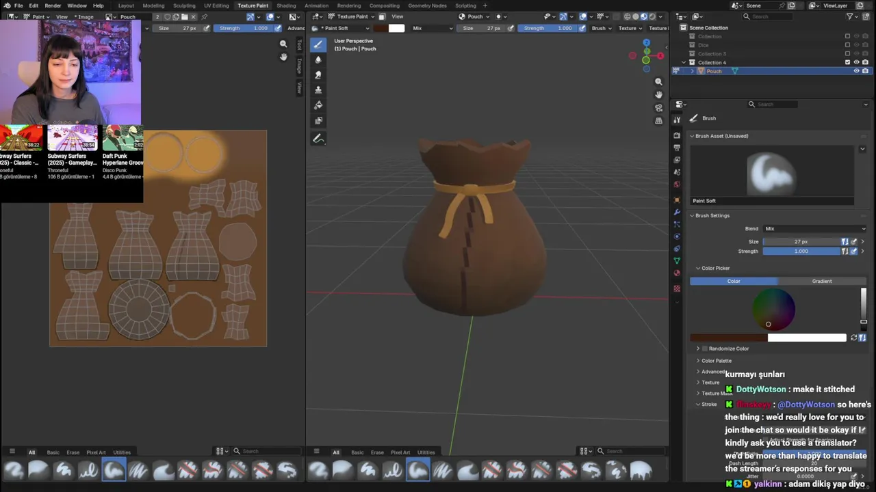Viewport: 876px width, 492px height.
Task: Hide Collection 4 with its eye icon
Action: [x=856, y=62]
